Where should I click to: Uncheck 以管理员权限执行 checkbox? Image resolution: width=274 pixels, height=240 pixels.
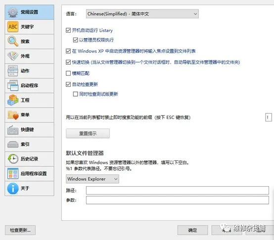pos(75,40)
